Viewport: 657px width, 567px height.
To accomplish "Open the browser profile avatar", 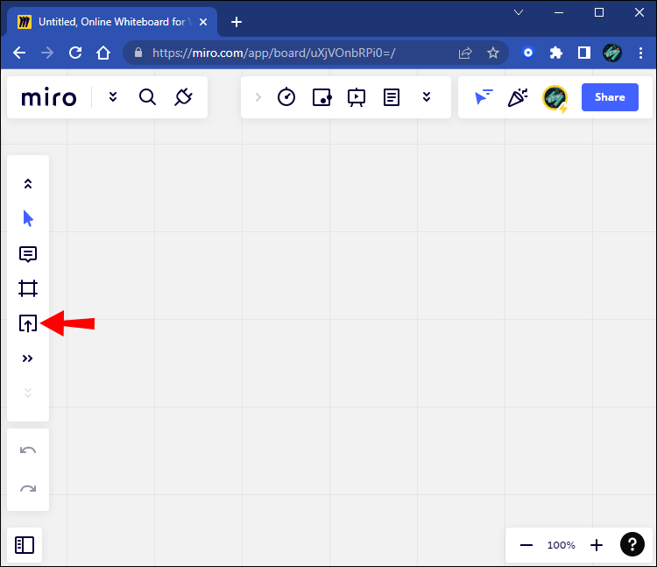I will point(612,53).
